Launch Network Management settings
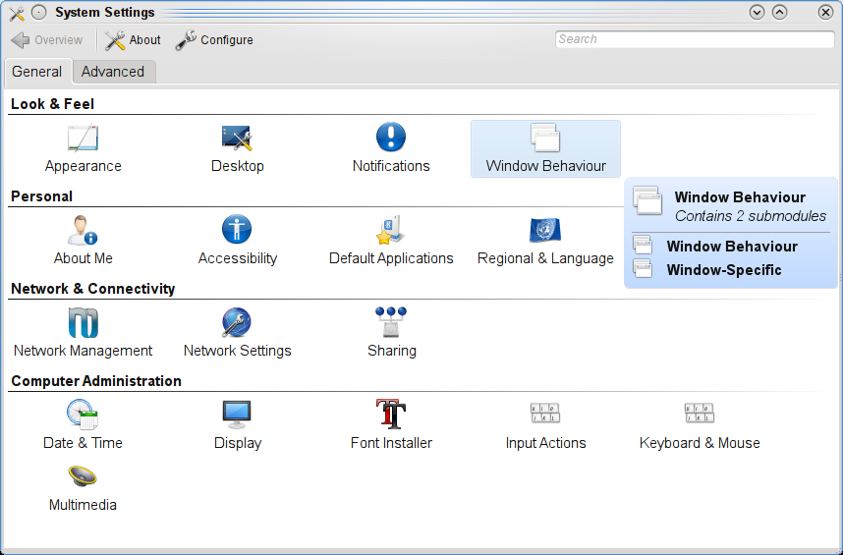The image size is (843, 555). tap(83, 333)
